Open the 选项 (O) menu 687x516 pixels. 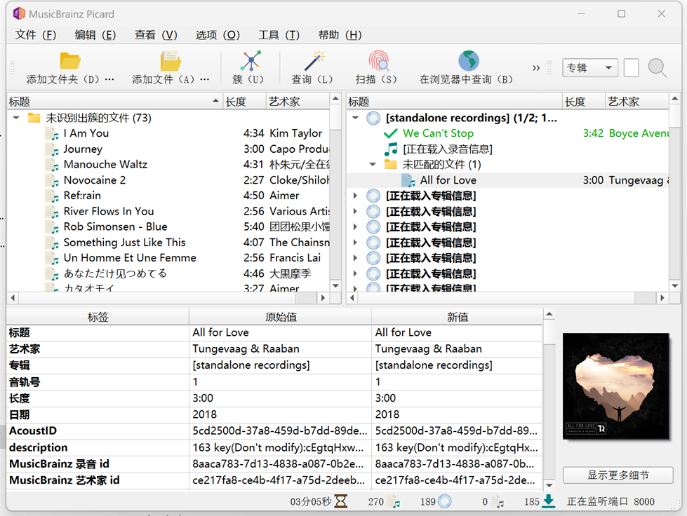[x=218, y=35]
